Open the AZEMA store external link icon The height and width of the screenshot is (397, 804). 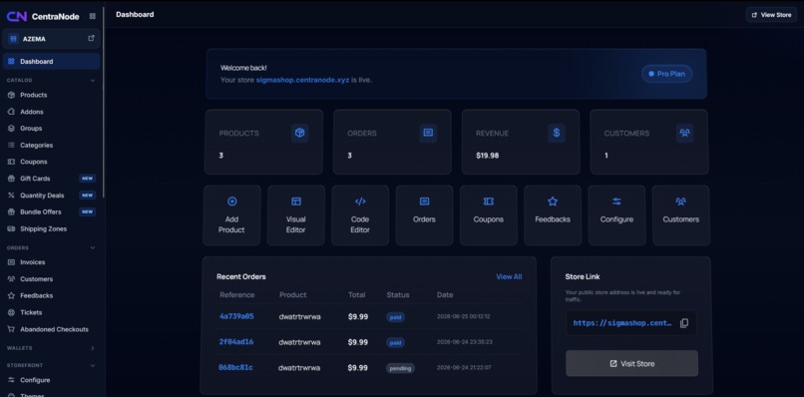click(91, 39)
